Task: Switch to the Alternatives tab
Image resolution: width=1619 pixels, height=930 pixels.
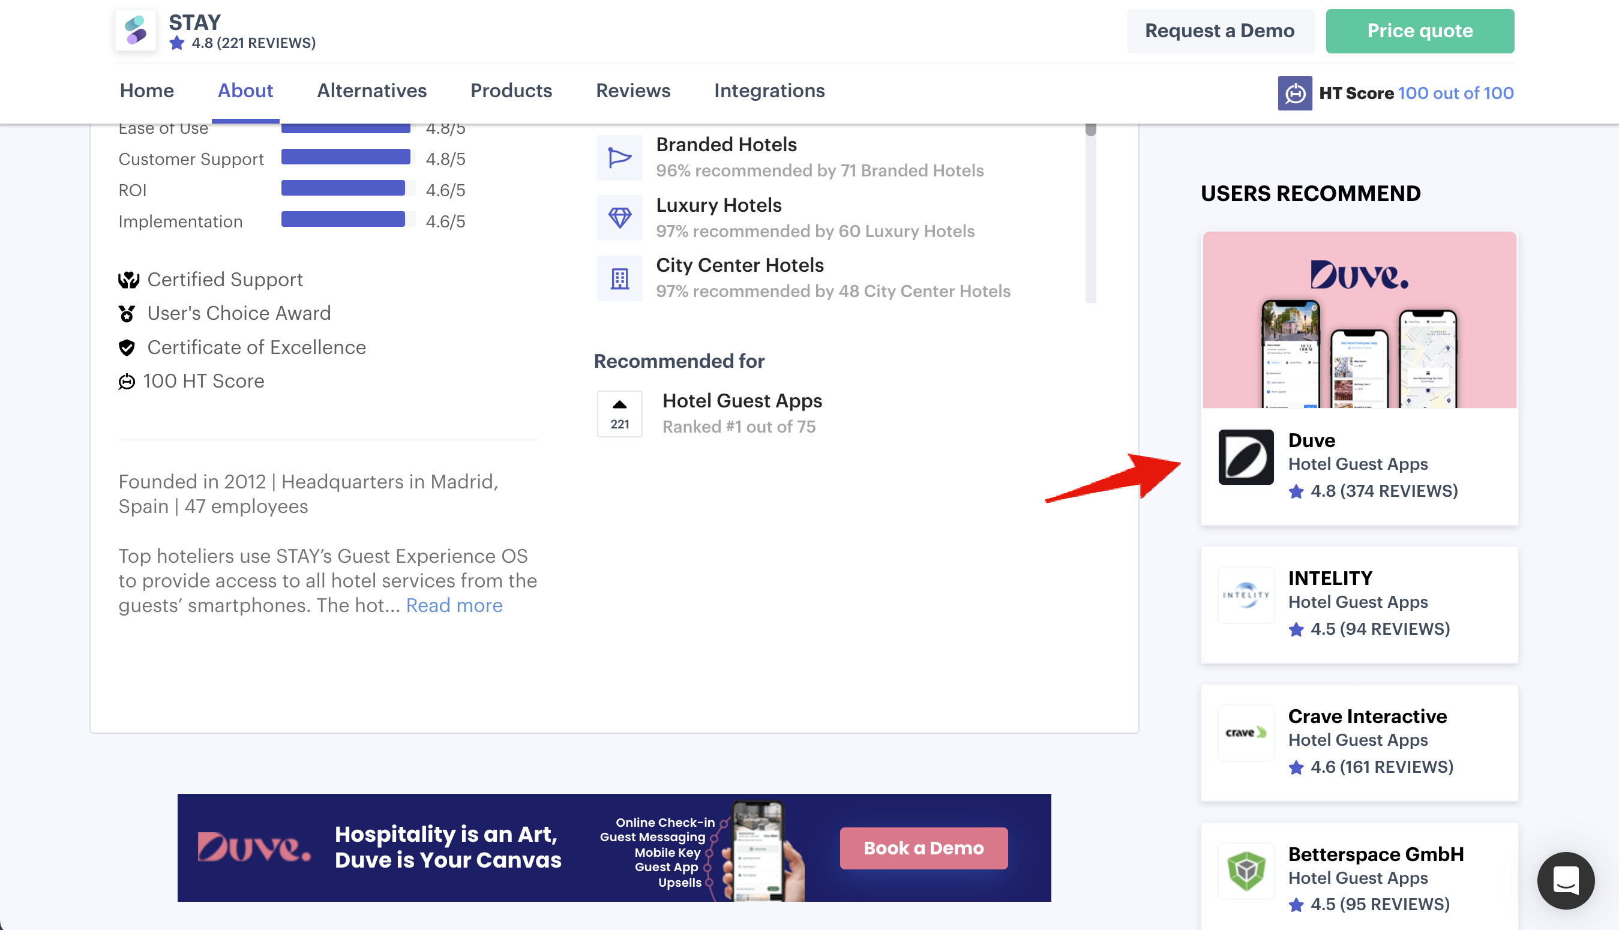Action: coord(371,91)
